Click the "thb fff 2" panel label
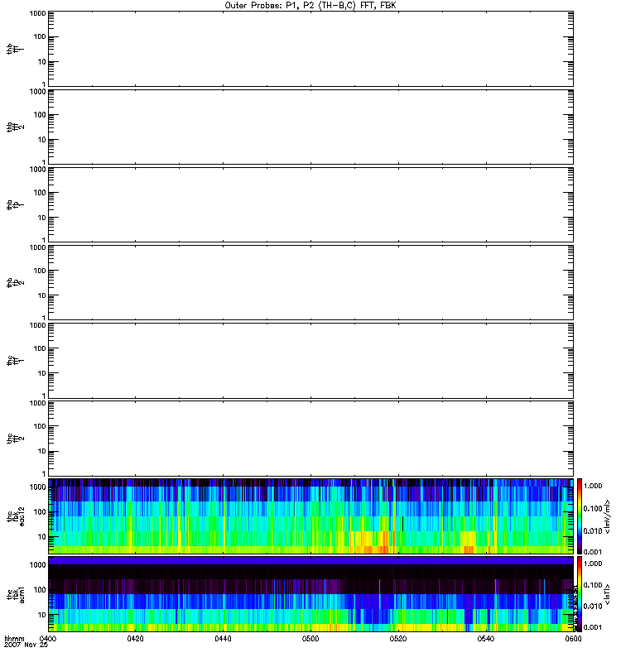 point(15,127)
